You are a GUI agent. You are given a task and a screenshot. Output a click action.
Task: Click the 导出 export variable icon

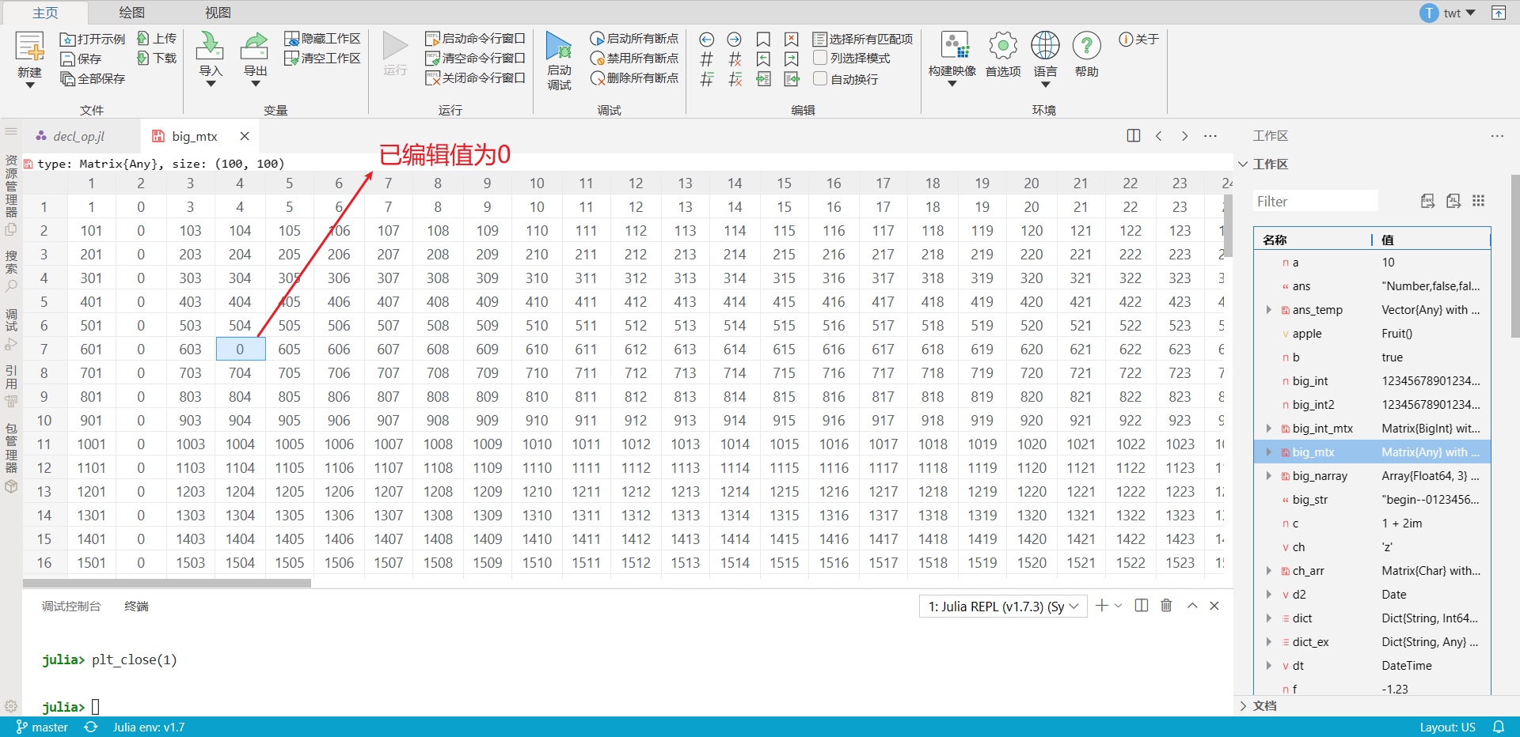click(x=254, y=46)
